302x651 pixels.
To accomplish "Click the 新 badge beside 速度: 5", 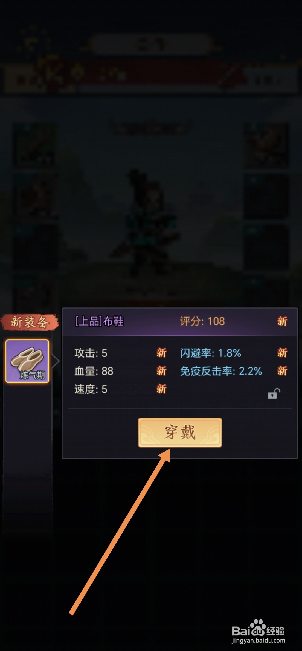I will pyautogui.click(x=161, y=389).
